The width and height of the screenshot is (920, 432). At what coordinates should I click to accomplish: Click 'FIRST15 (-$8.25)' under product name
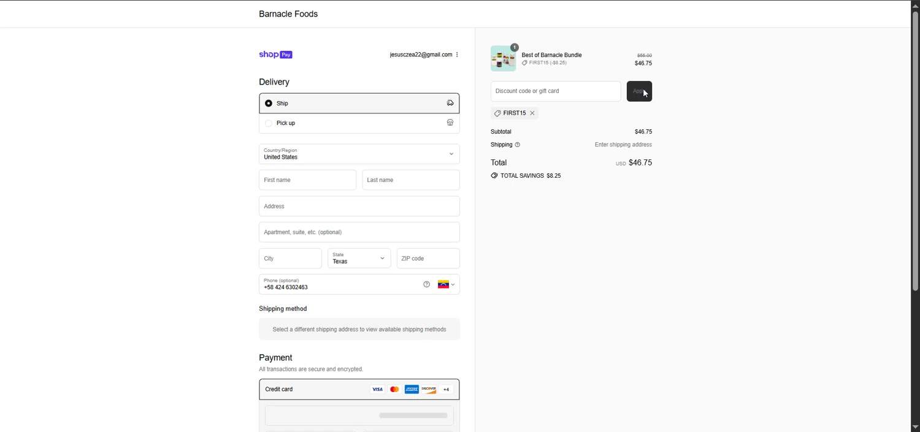(x=548, y=63)
